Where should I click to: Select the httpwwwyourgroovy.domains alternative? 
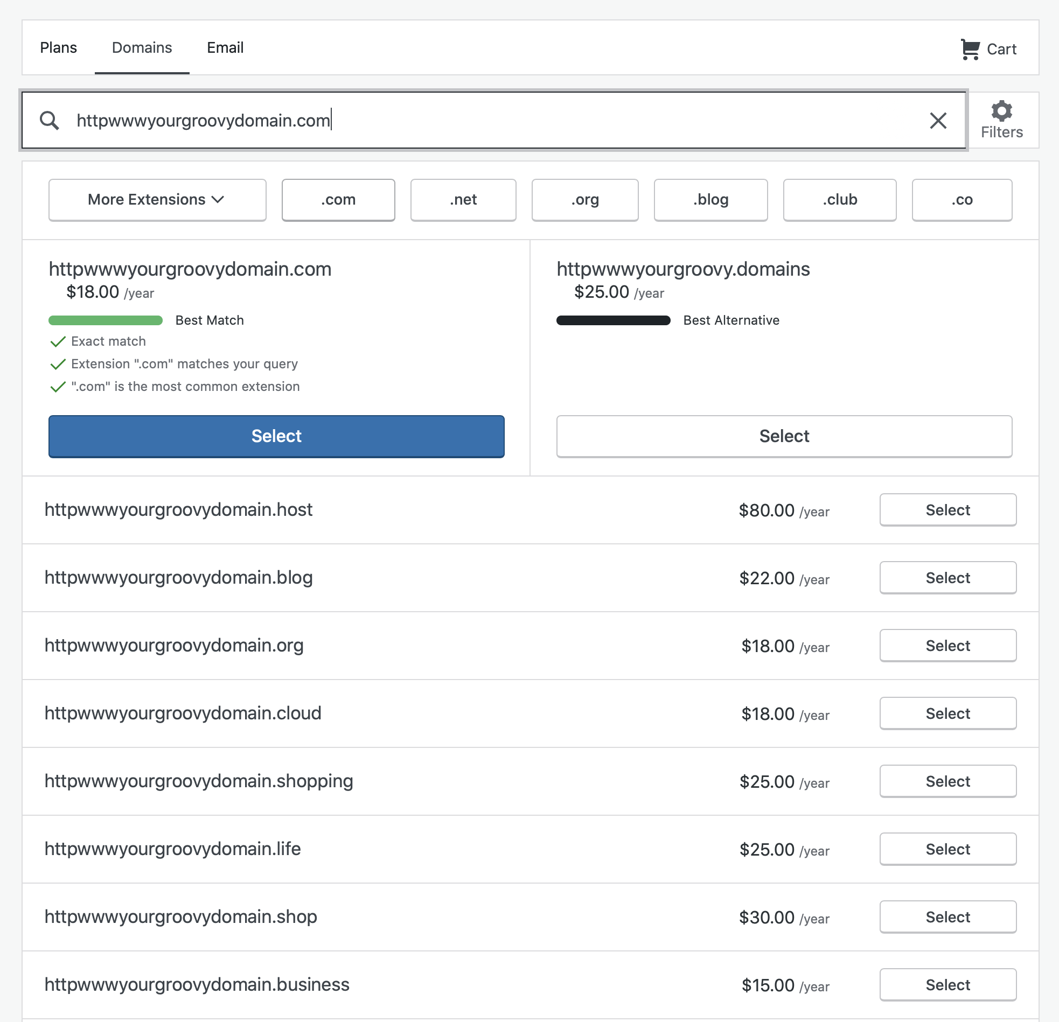[783, 436]
